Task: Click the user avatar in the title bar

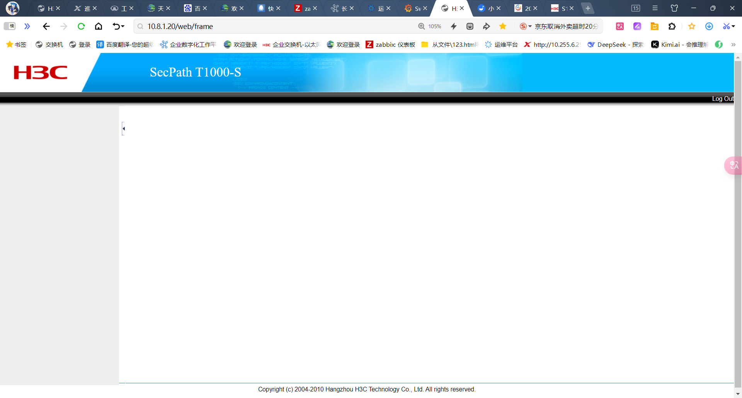Action: [x=13, y=8]
